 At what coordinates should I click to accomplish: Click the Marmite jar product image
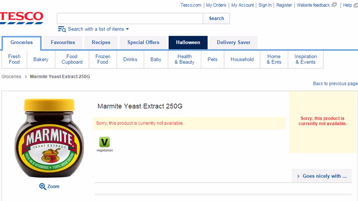(x=49, y=138)
